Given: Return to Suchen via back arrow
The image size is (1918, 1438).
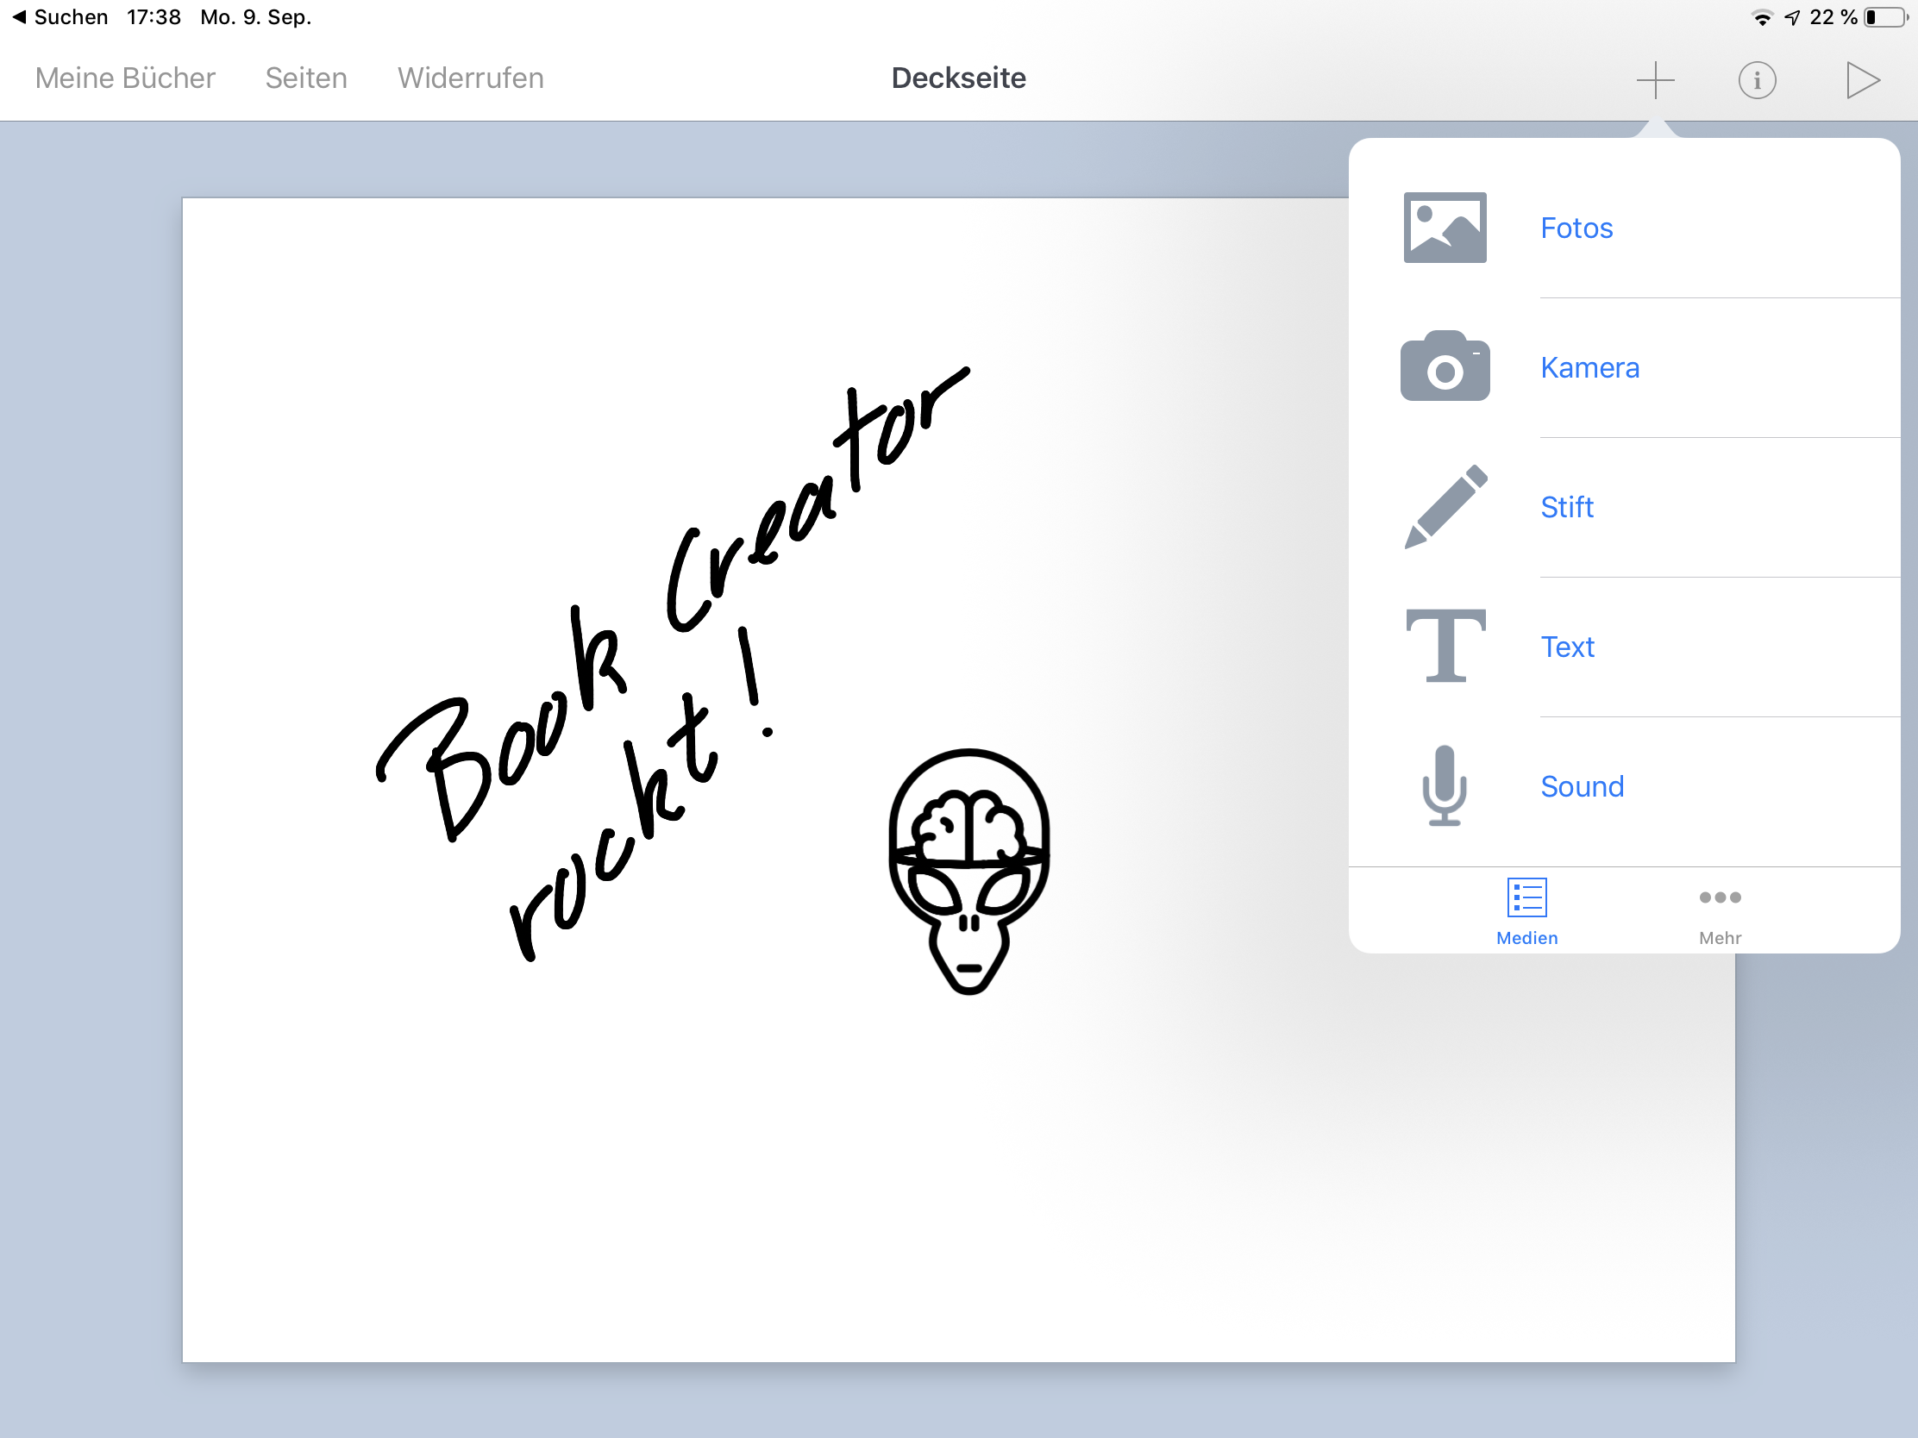Looking at the screenshot, I should point(59,17).
